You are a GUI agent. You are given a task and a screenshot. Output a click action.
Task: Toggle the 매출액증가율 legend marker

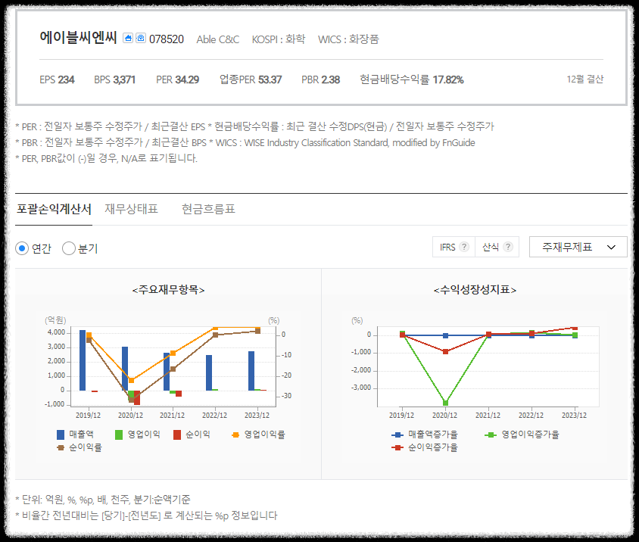coord(397,435)
